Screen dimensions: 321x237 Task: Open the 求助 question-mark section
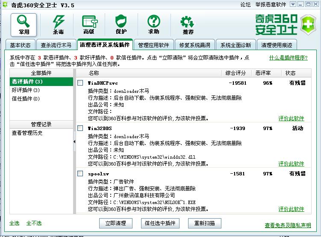coord(154,25)
